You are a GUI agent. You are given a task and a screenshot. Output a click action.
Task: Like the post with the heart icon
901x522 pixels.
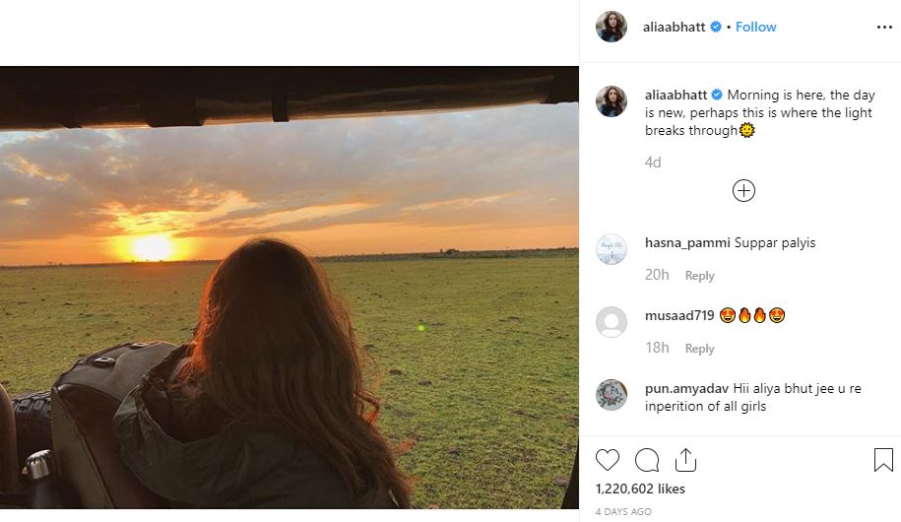[x=609, y=460]
